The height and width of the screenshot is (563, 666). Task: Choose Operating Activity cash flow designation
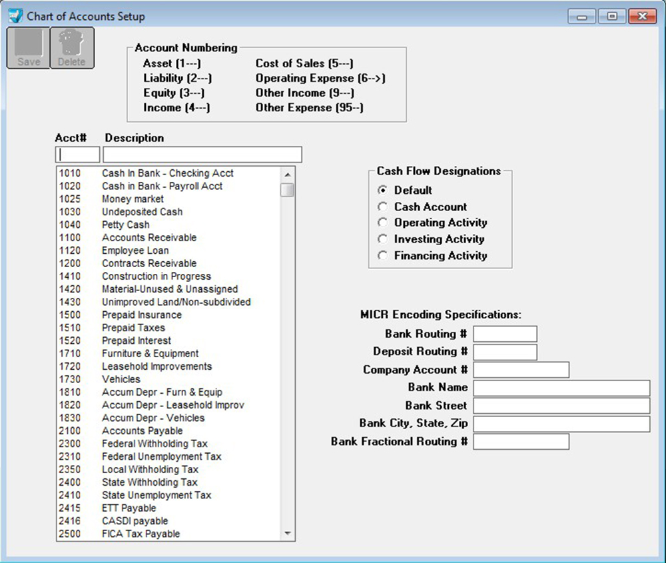coord(383,223)
